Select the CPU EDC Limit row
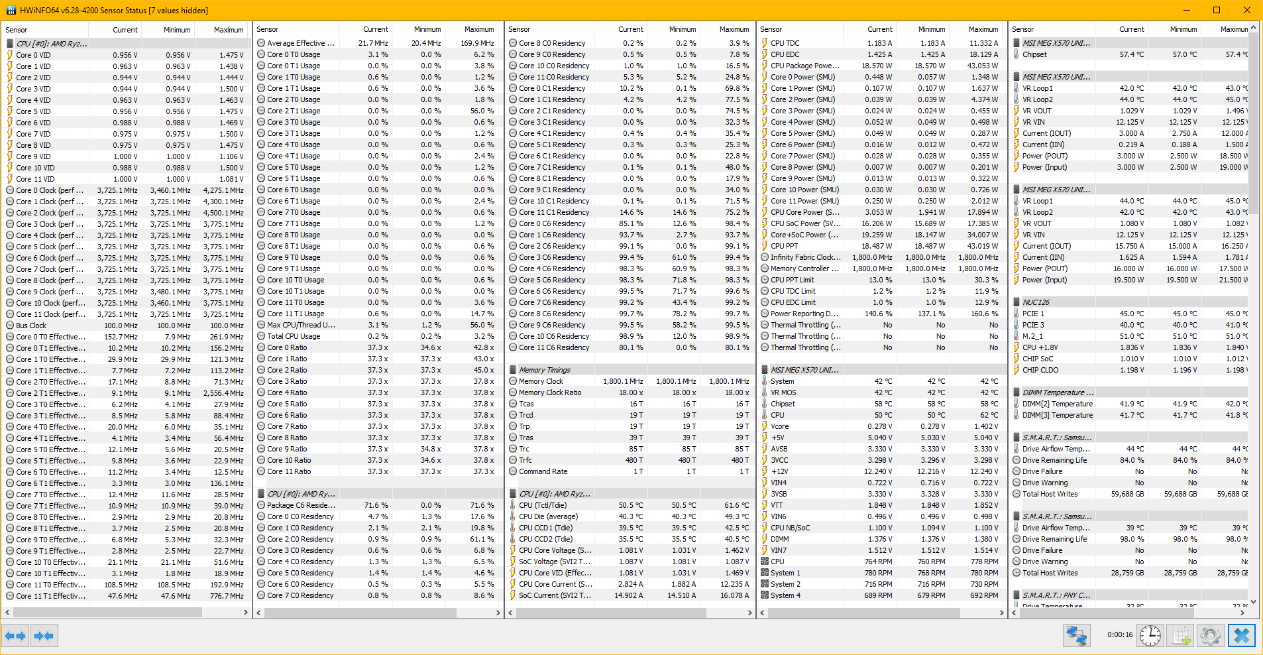 coord(883,302)
